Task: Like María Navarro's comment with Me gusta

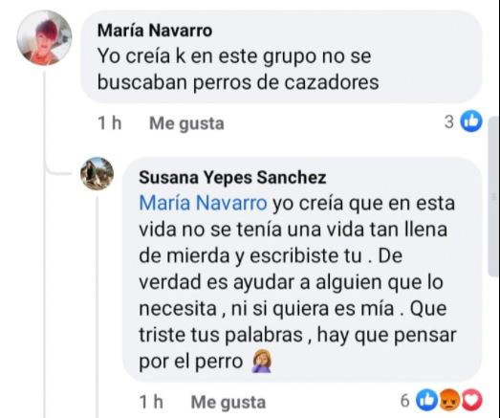Action: pyautogui.click(x=186, y=123)
